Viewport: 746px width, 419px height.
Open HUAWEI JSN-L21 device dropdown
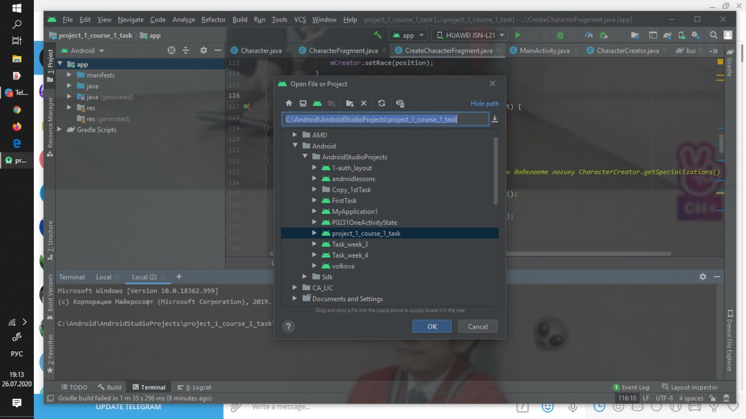(470, 35)
